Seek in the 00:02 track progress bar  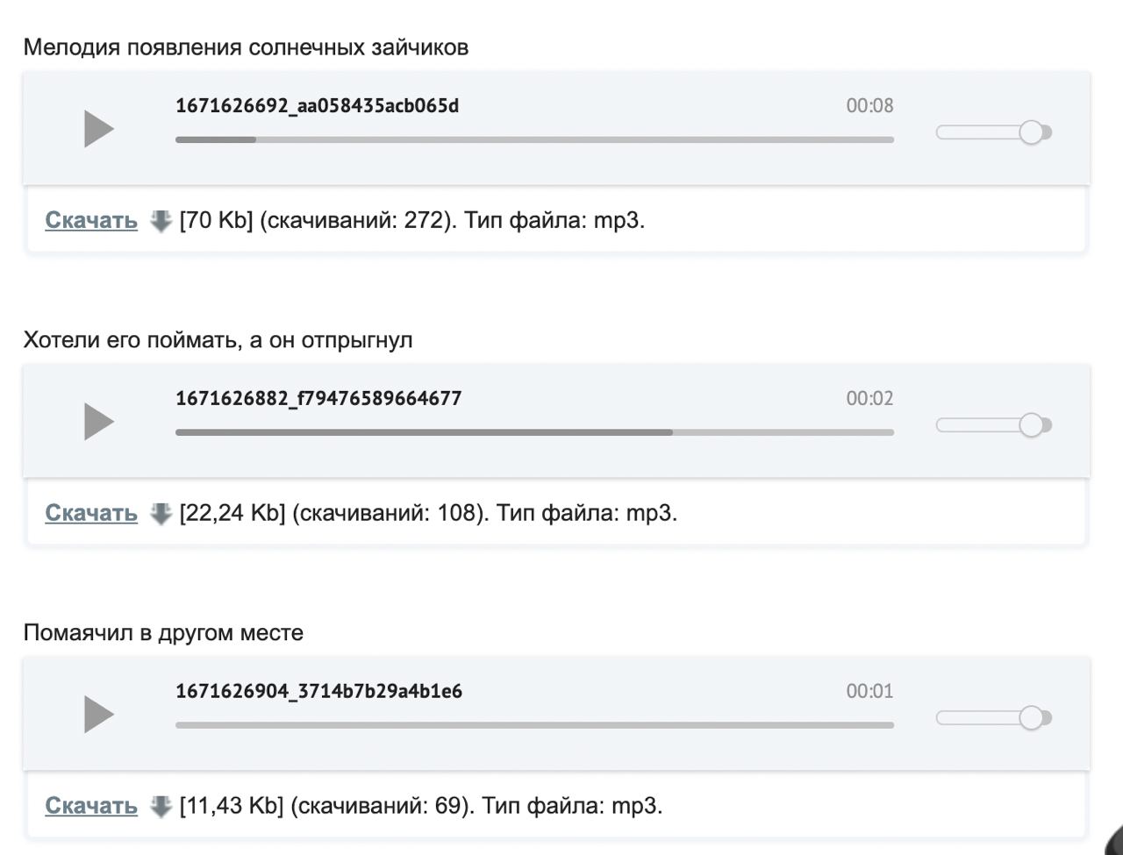[534, 432]
